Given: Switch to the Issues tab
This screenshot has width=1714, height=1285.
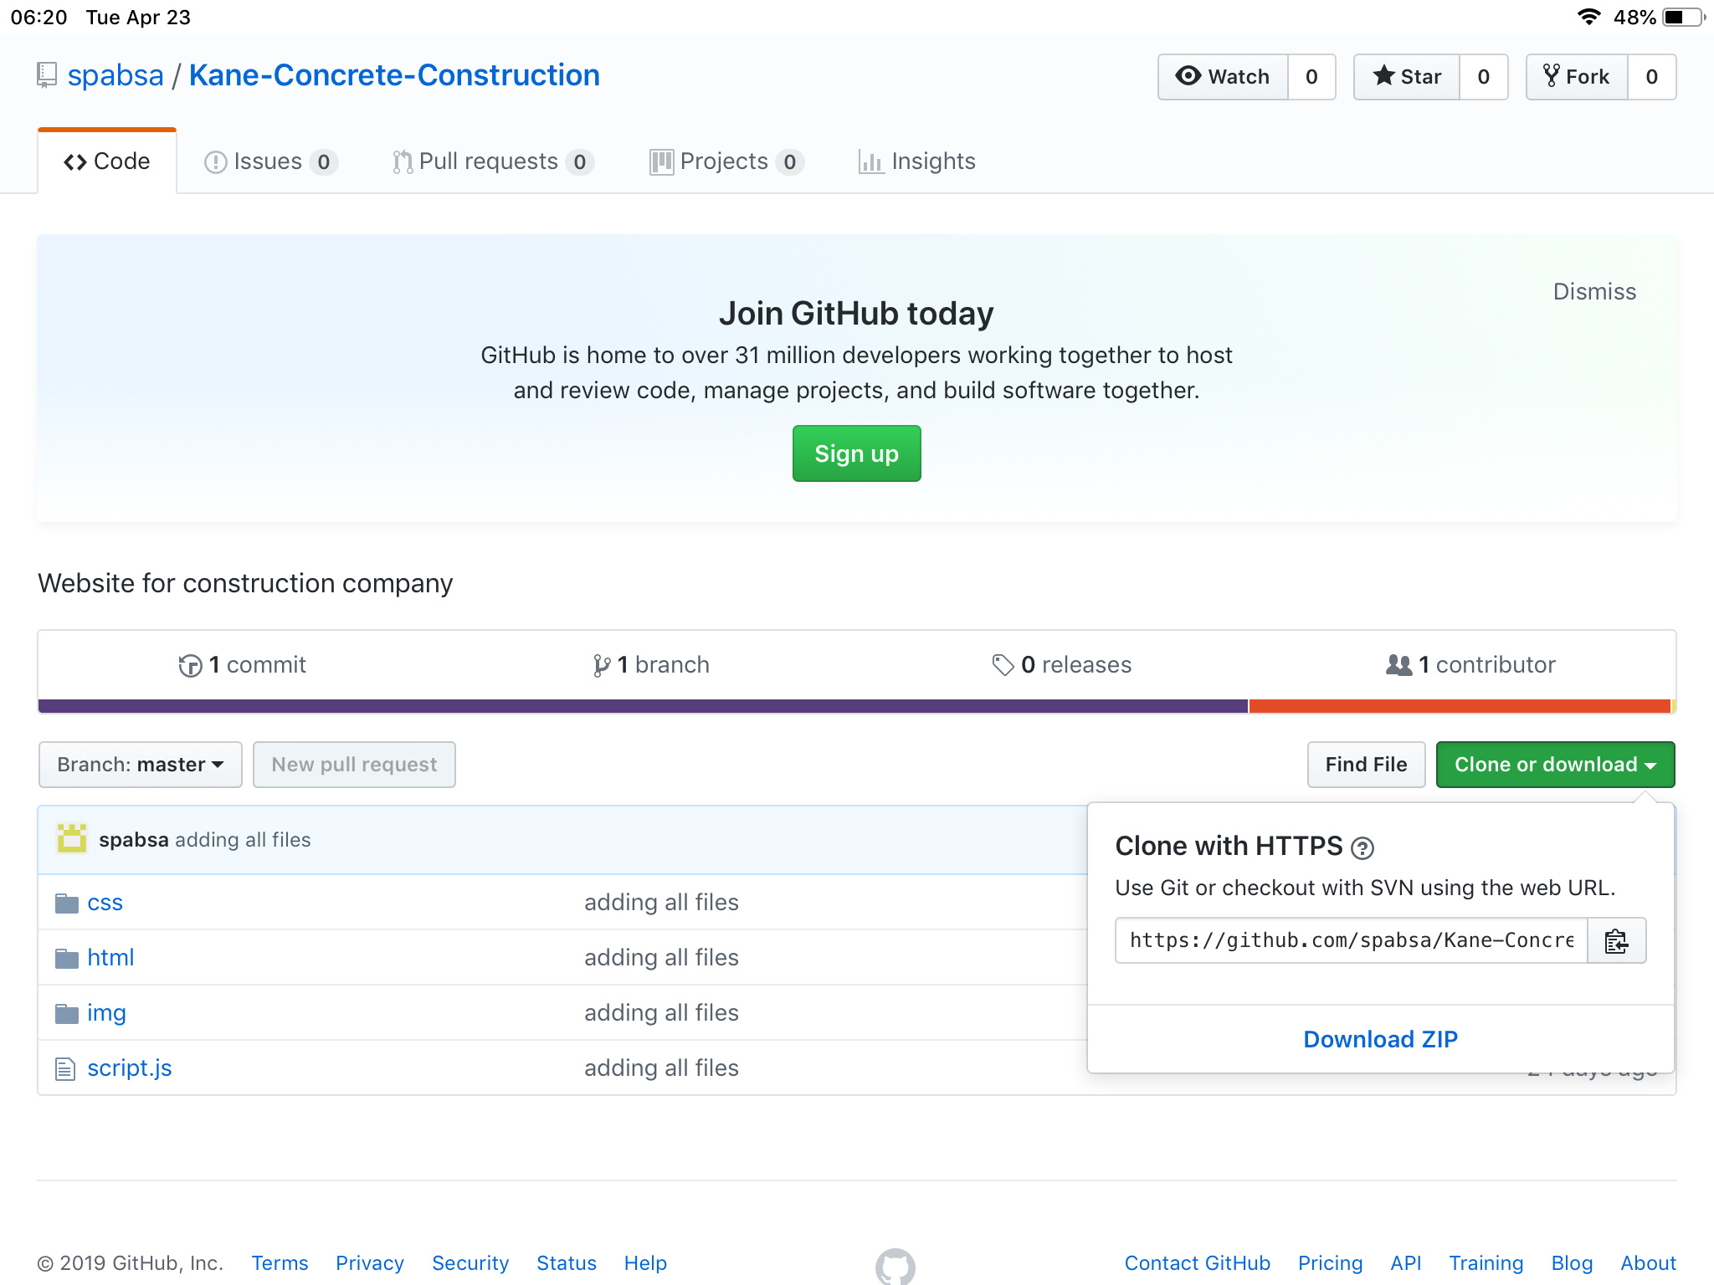Looking at the screenshot, I should coord(268,161).
